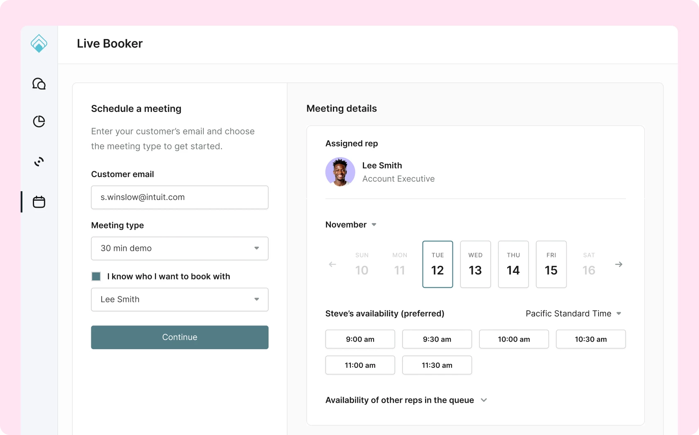Open the chat conversations sidebar icon
The image size is (699, 435).
39,84
